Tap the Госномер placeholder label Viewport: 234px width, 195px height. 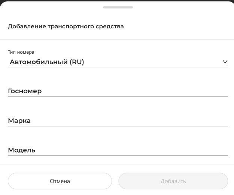(x=25, y=91)
